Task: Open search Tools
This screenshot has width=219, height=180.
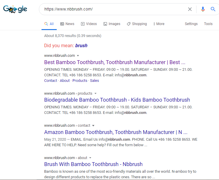Action: click(x=208, y=24)
